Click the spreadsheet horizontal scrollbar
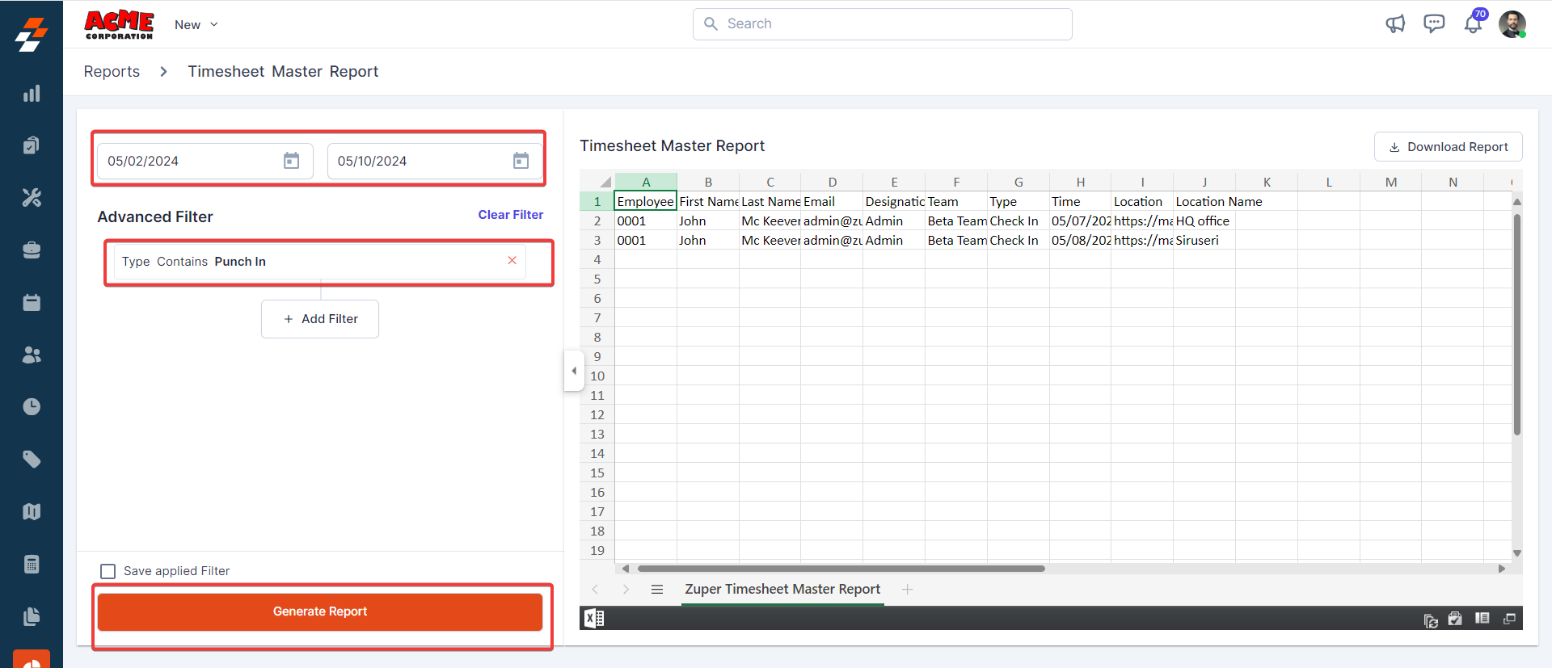This screenshot has width=1552, height=668. click(x=841, y=569)
